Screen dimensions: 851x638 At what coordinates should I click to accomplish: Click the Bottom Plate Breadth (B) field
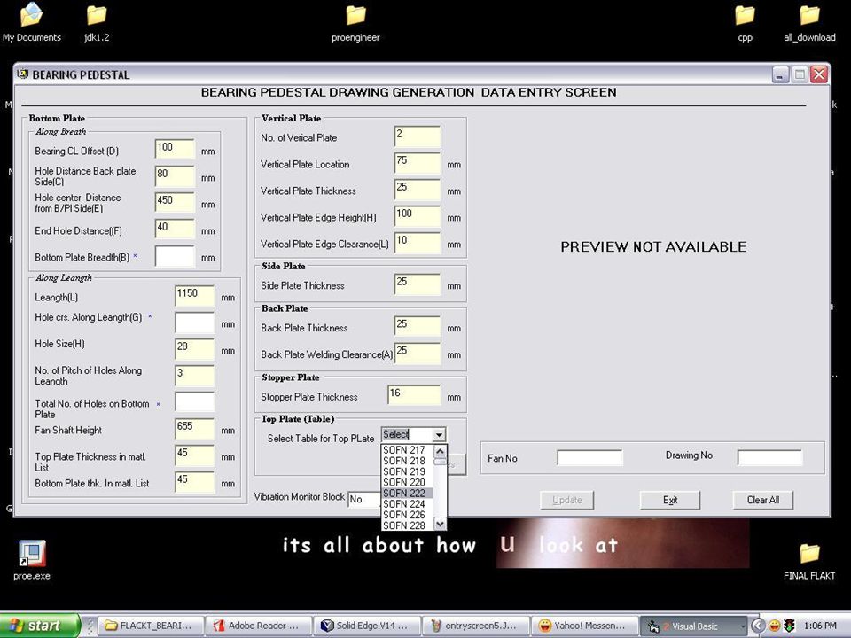175,255
